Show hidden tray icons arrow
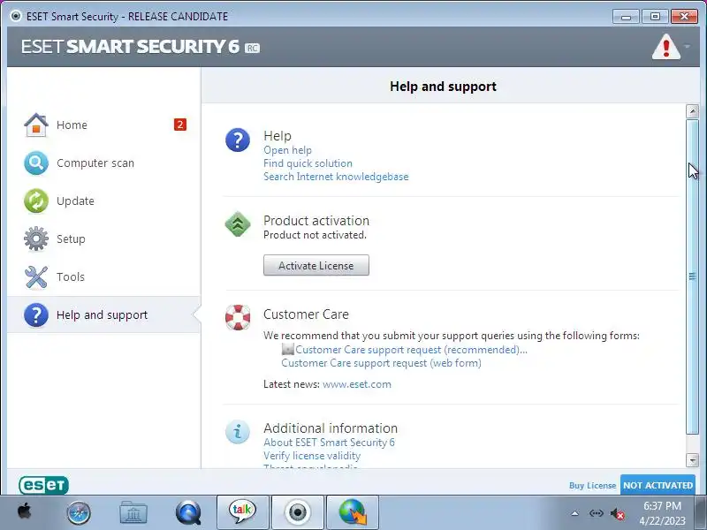The width and height of the screenshot is (707, 530). tap(575, 513)
